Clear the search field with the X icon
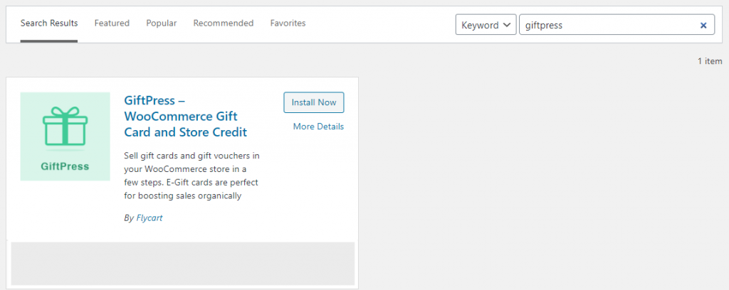Image resolution: width=729 pixels, height=290 pixels. [703, 25]
